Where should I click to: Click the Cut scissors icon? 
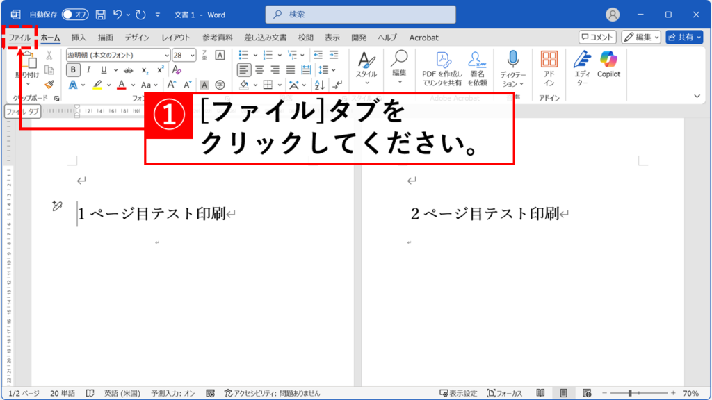(x=49, y=56)
